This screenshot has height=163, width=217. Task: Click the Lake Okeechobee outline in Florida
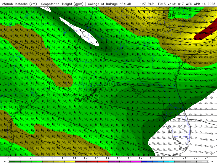[183, 127]
